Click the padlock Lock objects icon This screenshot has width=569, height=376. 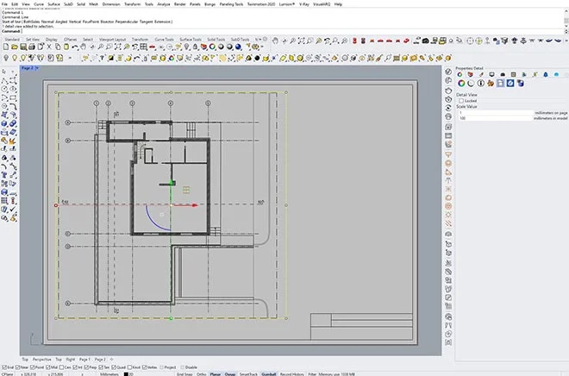(196, 47)
